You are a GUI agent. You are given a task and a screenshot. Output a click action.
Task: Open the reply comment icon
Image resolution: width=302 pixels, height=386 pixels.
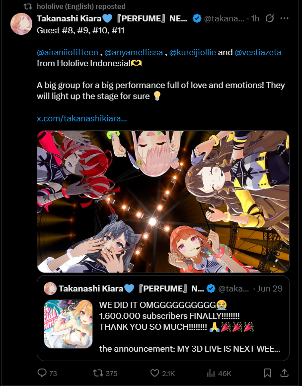(x=42, y=373)
